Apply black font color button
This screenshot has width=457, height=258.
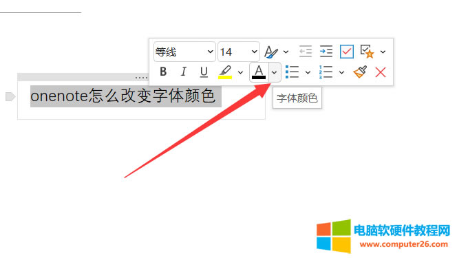click(x=259, y=72)
